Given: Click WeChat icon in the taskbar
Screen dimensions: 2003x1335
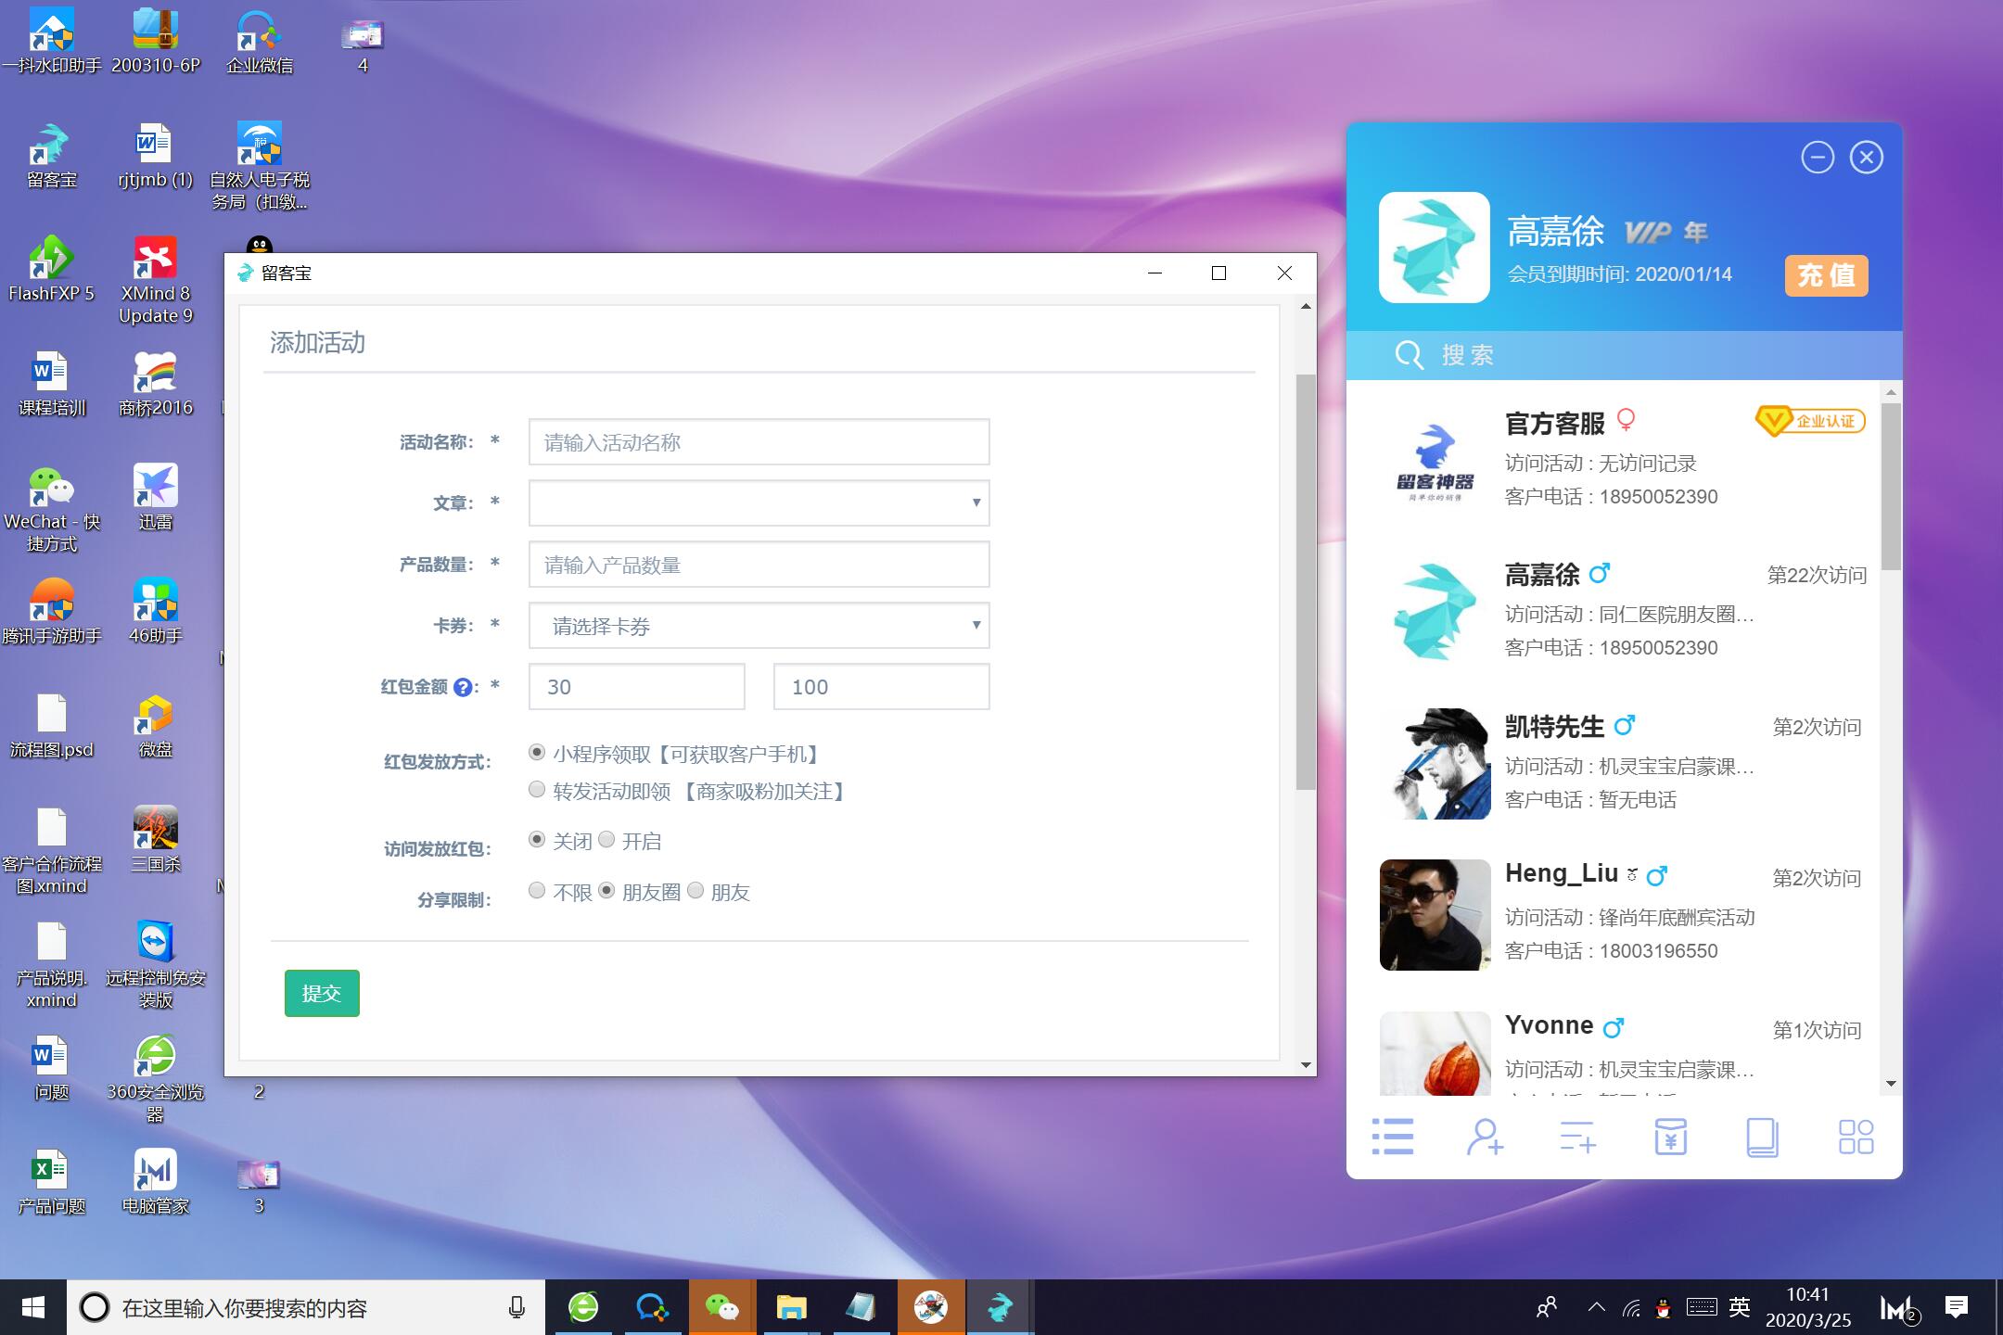Looking at the screenshot, I should (722, 1307).
